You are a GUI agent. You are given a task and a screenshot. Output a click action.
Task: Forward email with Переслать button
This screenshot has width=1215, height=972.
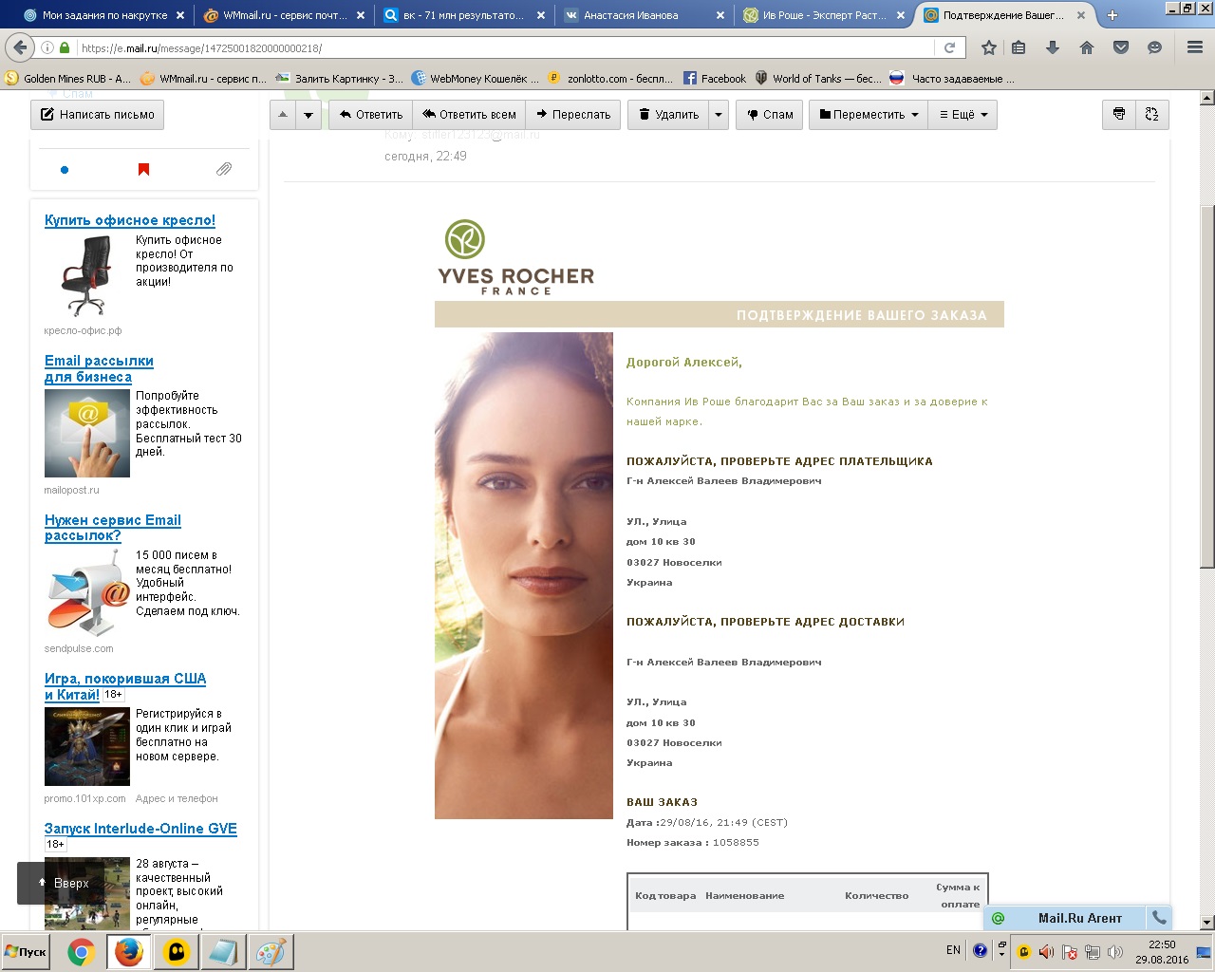(573, 115)
